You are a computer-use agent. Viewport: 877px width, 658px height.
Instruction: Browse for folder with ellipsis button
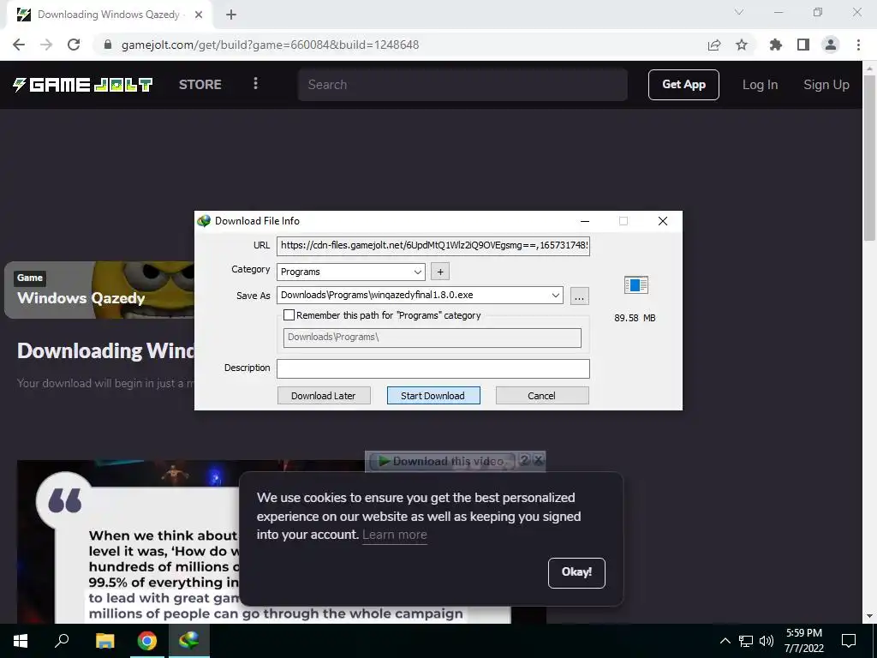(x=580, y=296)
